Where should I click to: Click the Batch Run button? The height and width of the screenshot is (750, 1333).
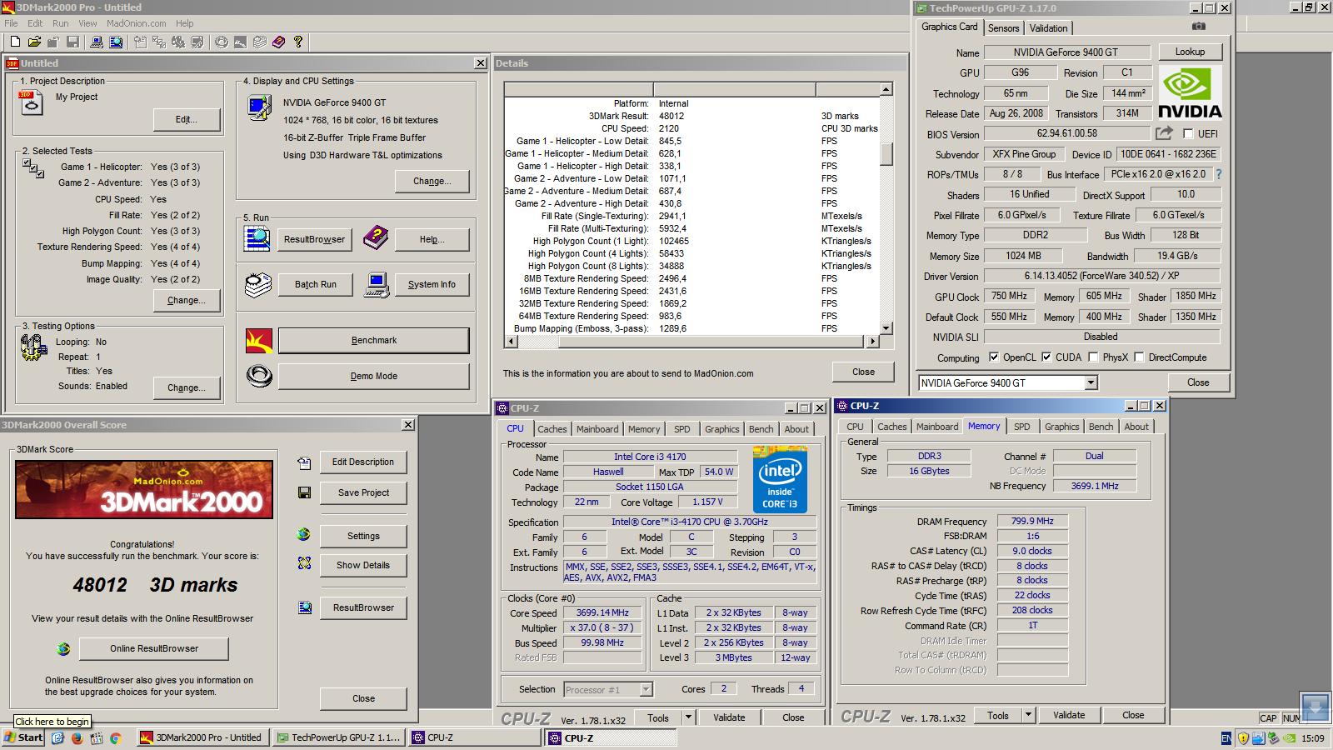pos(316,284)
